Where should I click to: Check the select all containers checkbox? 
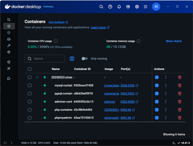point(30,69)
